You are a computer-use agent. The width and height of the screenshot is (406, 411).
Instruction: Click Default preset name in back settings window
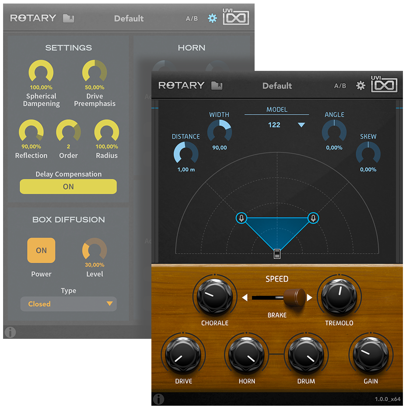click(129, 19)
